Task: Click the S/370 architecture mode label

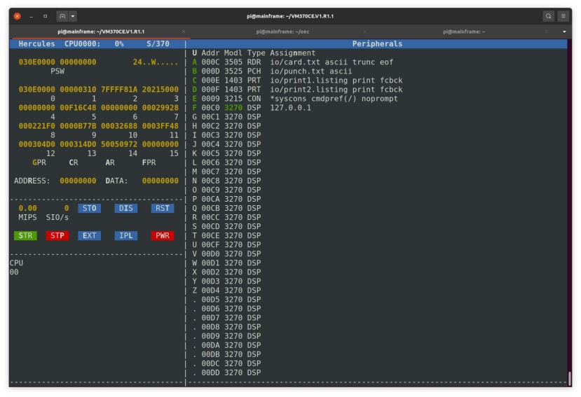Action: click(158, 43)
